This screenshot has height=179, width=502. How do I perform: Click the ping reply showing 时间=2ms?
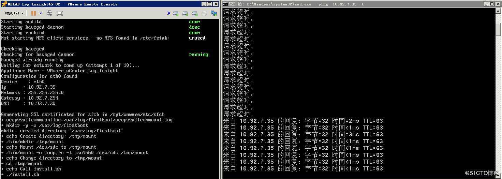(303, 121)
